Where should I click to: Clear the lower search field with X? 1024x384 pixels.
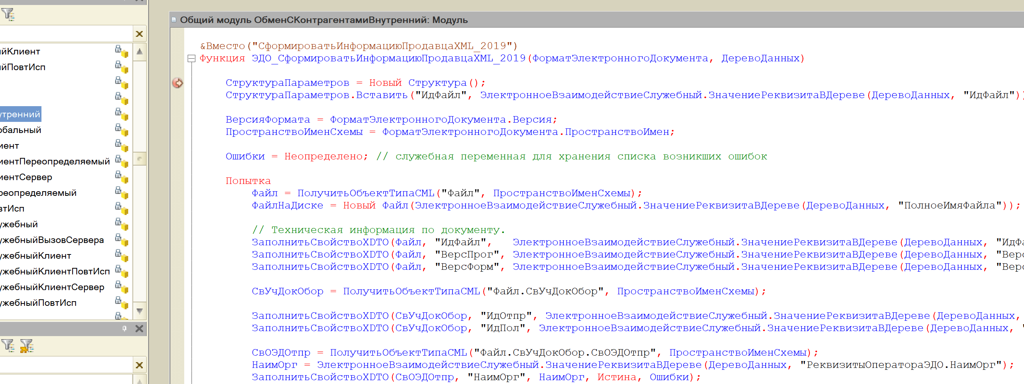[x=139, y=365]
